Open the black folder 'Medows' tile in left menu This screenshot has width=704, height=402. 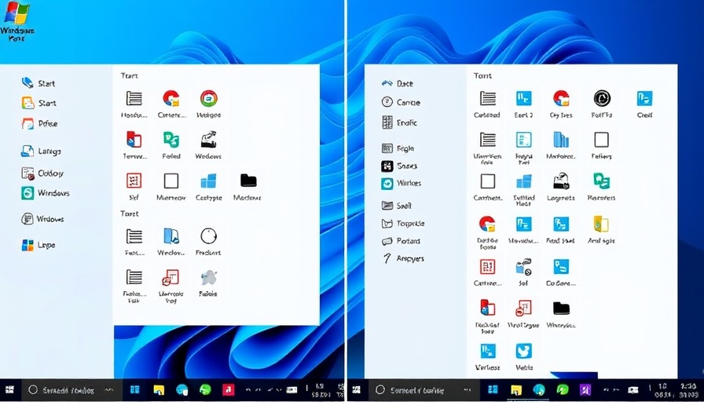click(x=247, y=187)
